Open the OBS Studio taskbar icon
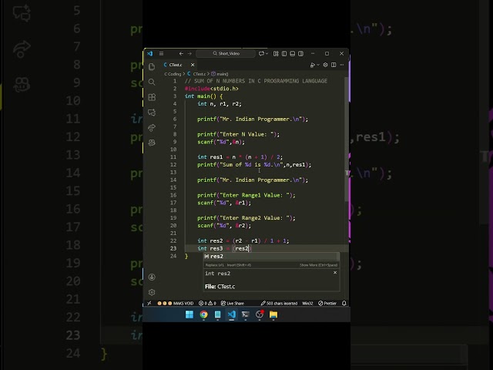The height and width of the screenshot is (370, 493). tap(260, 314)
